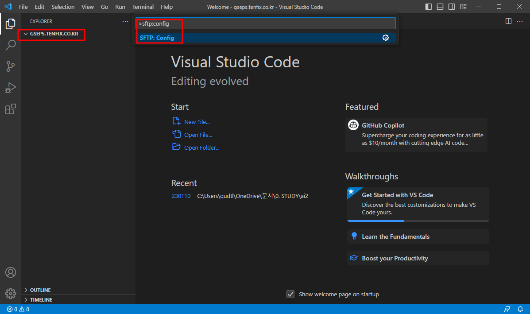
Task: Toggle secondary side bar layout icon
Action: [x=451, y=7]
